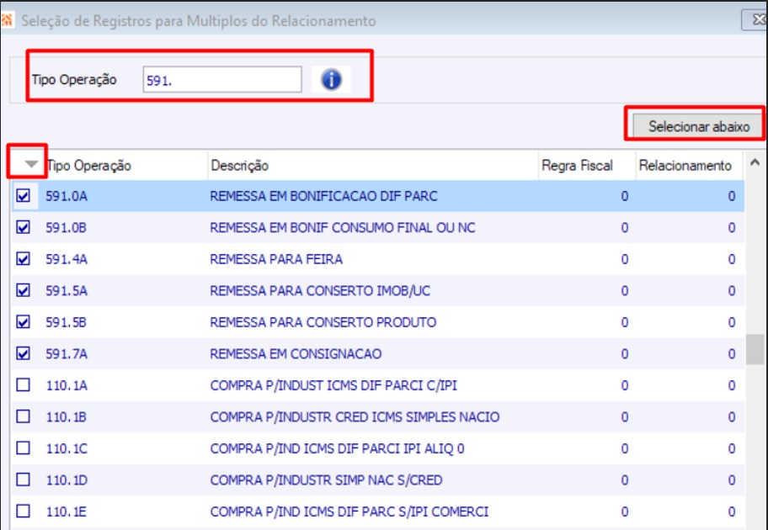Viewport: 768px width, 530px height.
Task: Check the 110.1A row checkbox
Action: pos(23,384)
